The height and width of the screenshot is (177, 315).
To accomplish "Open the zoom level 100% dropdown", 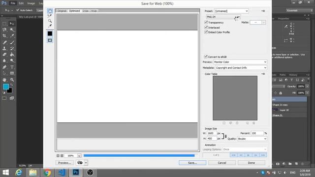I will coord(79,156).
